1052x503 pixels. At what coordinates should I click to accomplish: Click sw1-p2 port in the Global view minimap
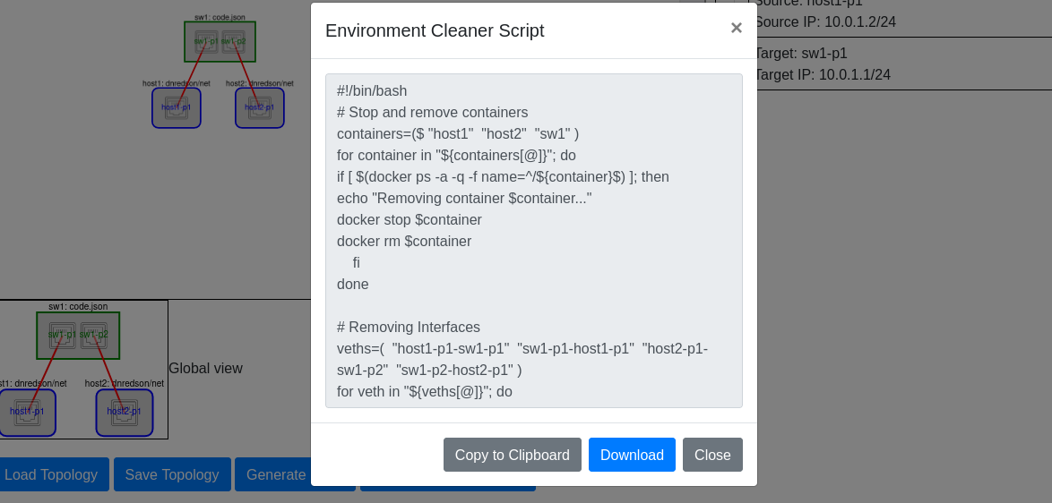[x=94, y=335]
